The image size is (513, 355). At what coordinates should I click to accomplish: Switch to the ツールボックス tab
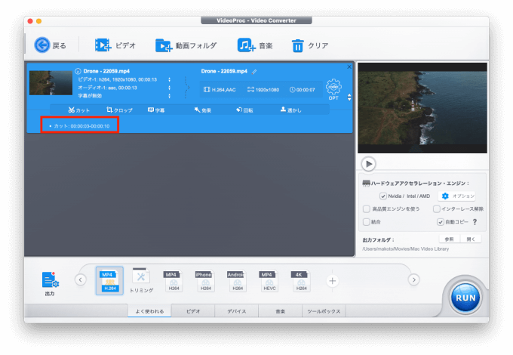coord(324,311)
